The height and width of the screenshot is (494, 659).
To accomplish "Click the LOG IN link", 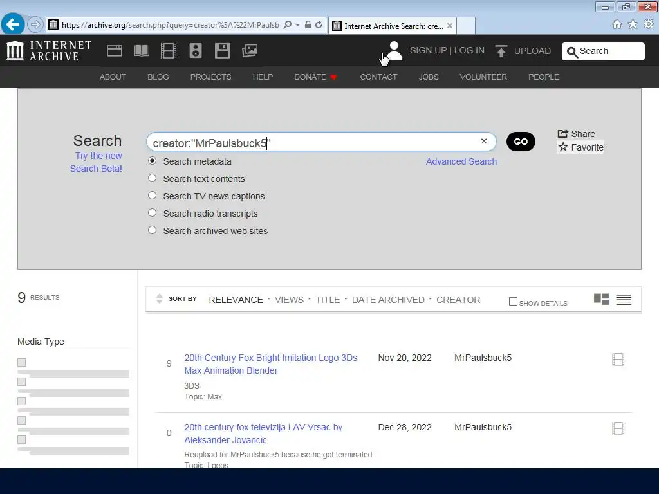I will 469,50.
